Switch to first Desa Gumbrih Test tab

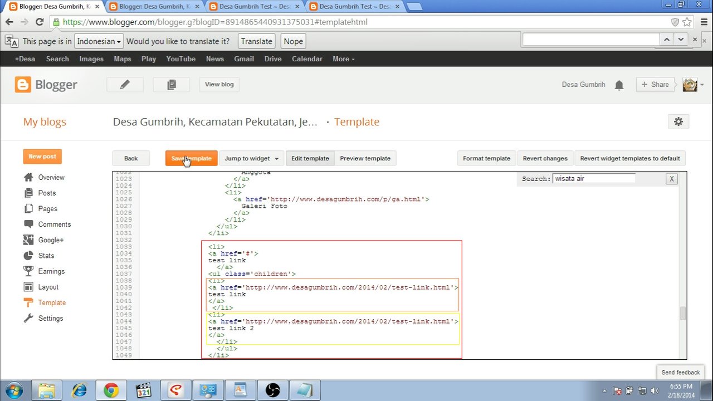(x=254, y=7)
